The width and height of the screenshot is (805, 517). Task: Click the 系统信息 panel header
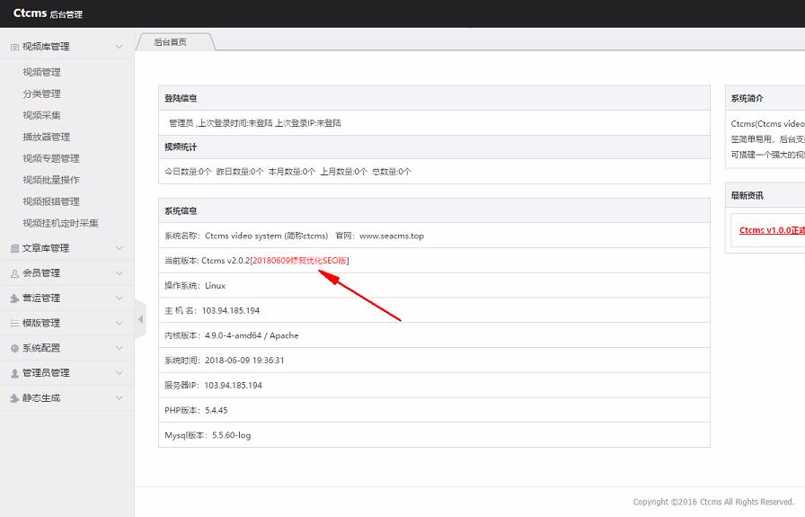434,210
